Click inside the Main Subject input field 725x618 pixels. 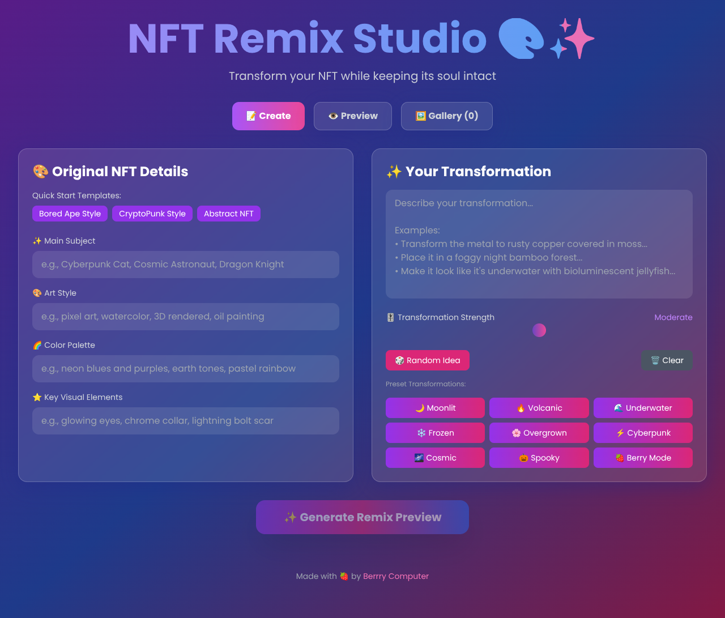pyautogui.click(x=186, y=265)
